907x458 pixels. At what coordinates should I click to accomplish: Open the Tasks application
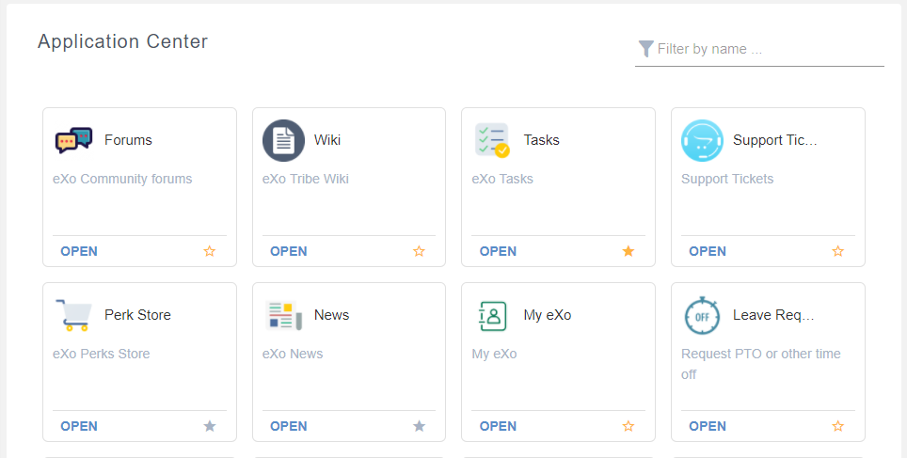[498, 251]
